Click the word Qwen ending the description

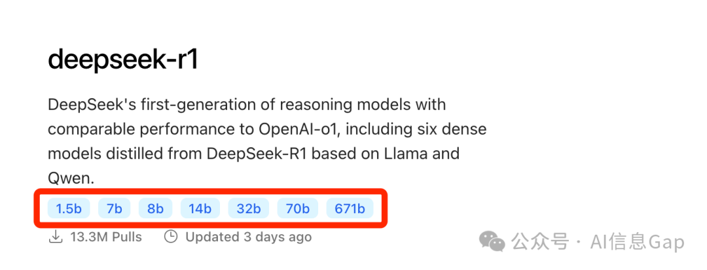pyautogui.click(x=71, y=179)
